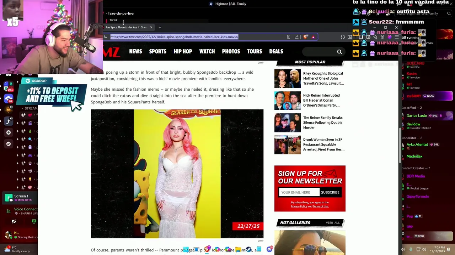Open the browser hamburger menu
455x255 pixels.
click(397, 37)
